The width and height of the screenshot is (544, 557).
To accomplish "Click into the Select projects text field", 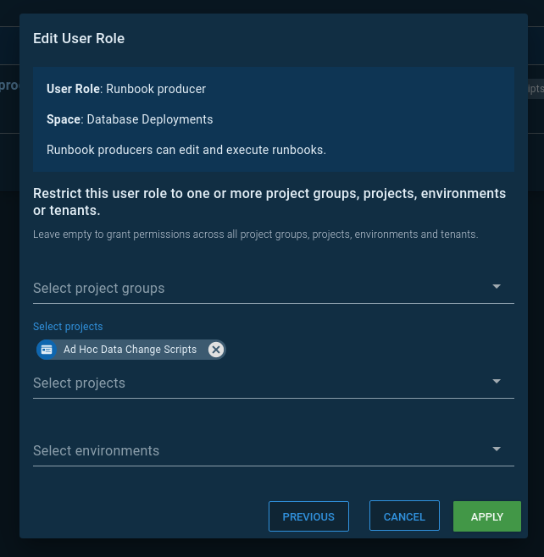I will click(254, 383).
